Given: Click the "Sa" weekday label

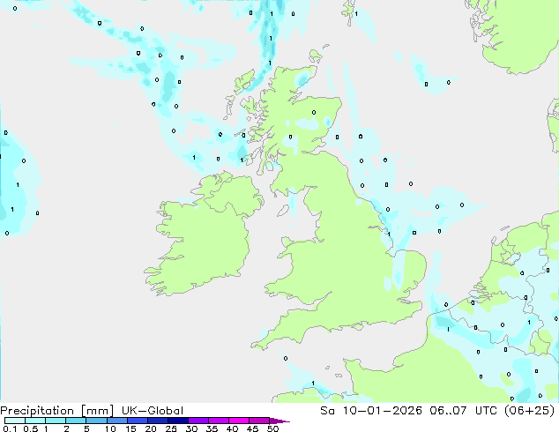Looking at the screenshot, I should (327, 411).
